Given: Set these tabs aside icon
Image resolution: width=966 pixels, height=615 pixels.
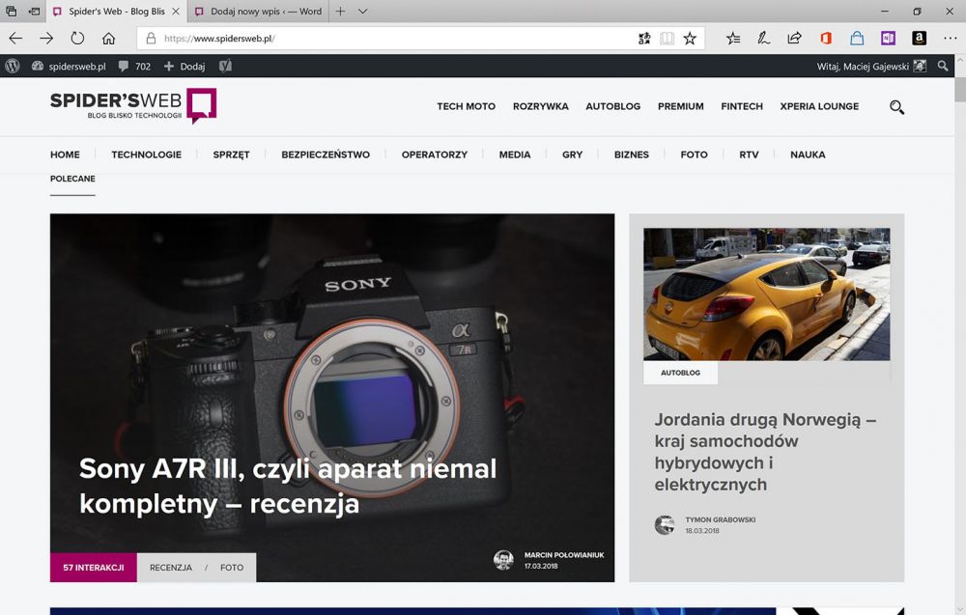Looking at the screenshot, I should click(x=35, y=11).
